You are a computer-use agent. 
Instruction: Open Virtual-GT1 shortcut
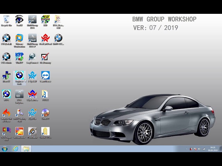[45, 133]
